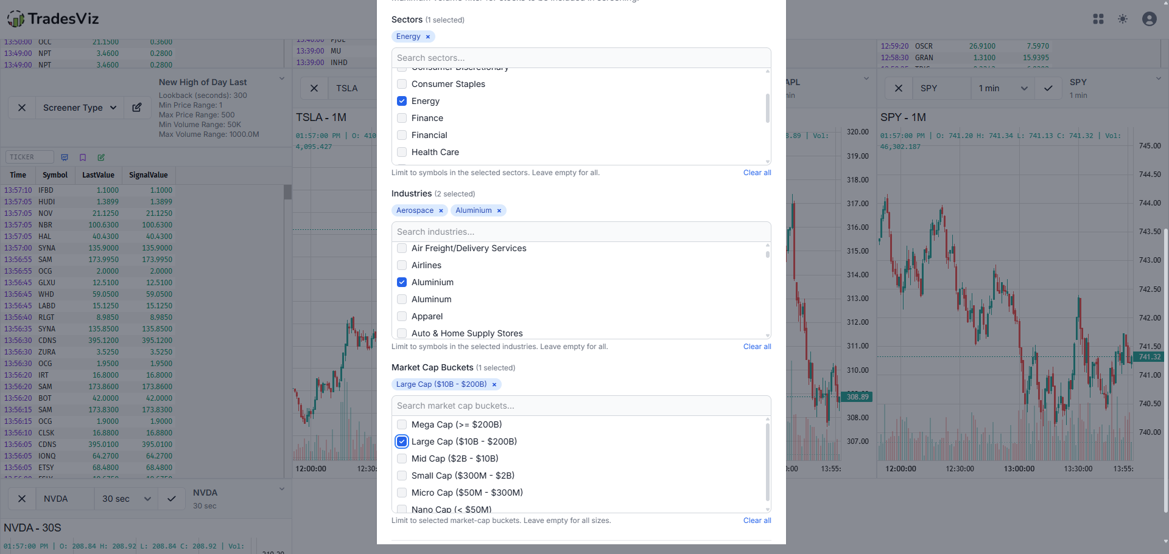Check the Consumer Staples sector
This screenshot has height=554, width=1169.
click(x=402, y=84)
